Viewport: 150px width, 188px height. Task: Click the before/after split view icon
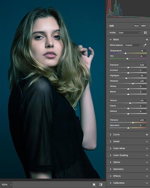tap(101, 184)
